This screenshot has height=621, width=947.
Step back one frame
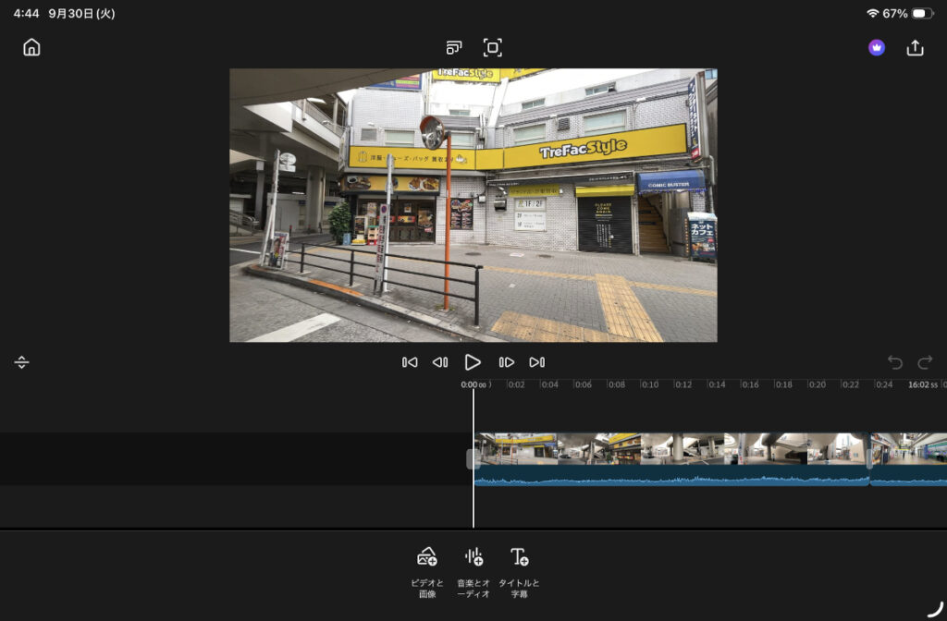[x=440, y=362]
